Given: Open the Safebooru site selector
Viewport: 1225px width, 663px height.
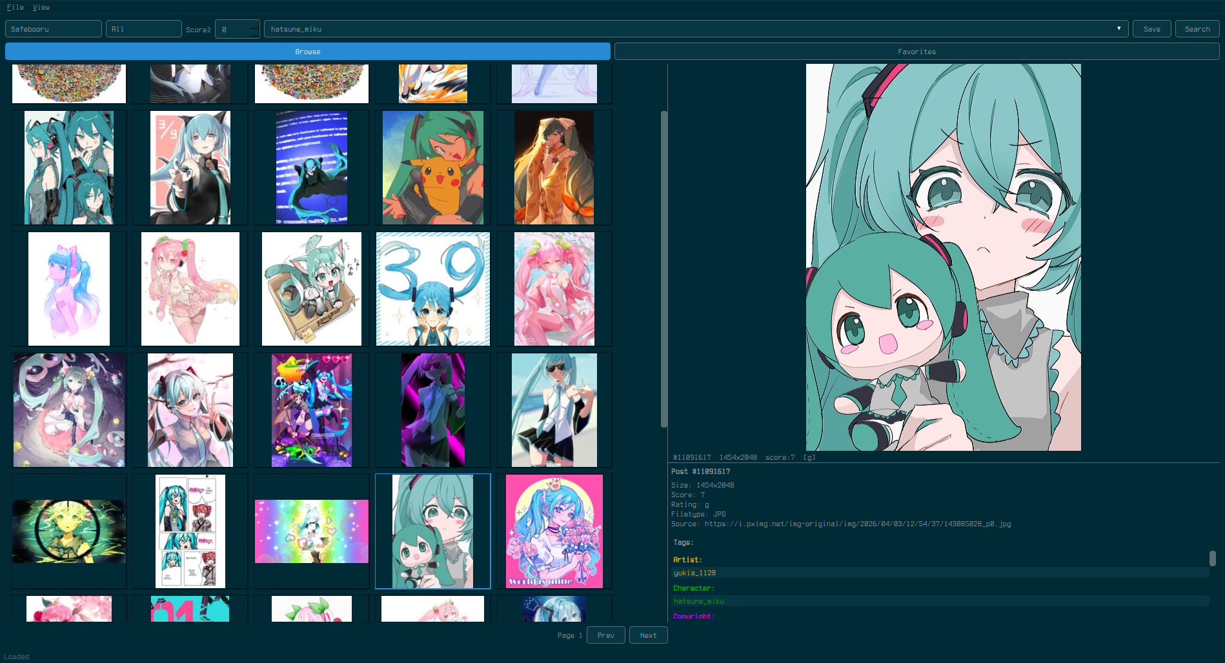Looking at the screenshot, I should pyautogui.click(x=53, y=28).
